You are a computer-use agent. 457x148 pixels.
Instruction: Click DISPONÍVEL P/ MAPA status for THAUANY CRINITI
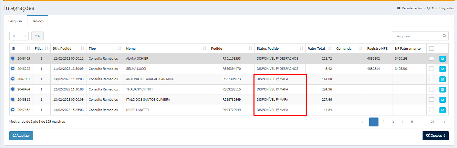tap(272, 89)
